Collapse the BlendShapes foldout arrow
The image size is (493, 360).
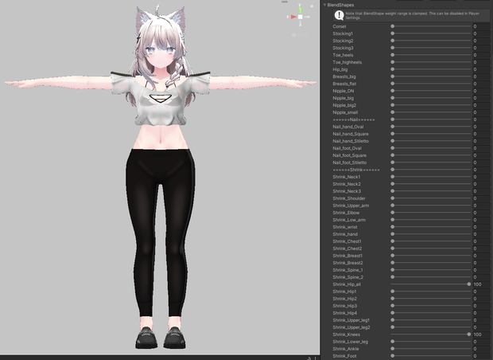pos(324,5)
